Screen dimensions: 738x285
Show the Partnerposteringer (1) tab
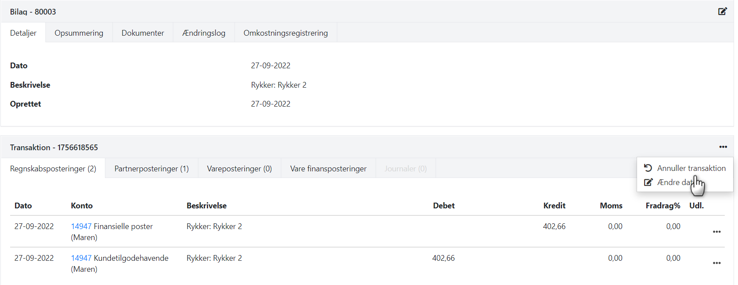point(152,169)
